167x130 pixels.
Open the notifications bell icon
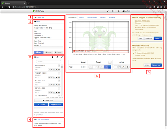pos(119,11)
